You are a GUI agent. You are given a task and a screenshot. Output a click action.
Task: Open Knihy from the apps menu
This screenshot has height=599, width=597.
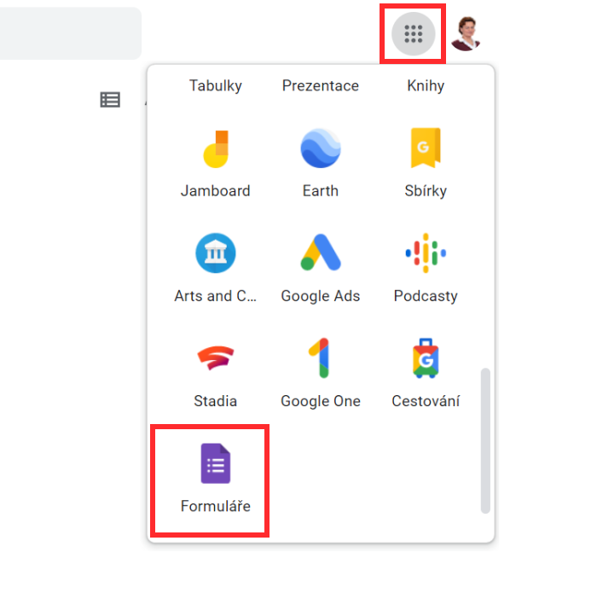pyautogui.click(x=426, y=85)
